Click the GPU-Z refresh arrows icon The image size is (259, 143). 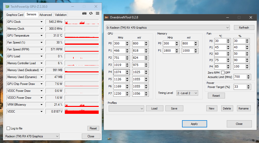[x=91, y=13]
